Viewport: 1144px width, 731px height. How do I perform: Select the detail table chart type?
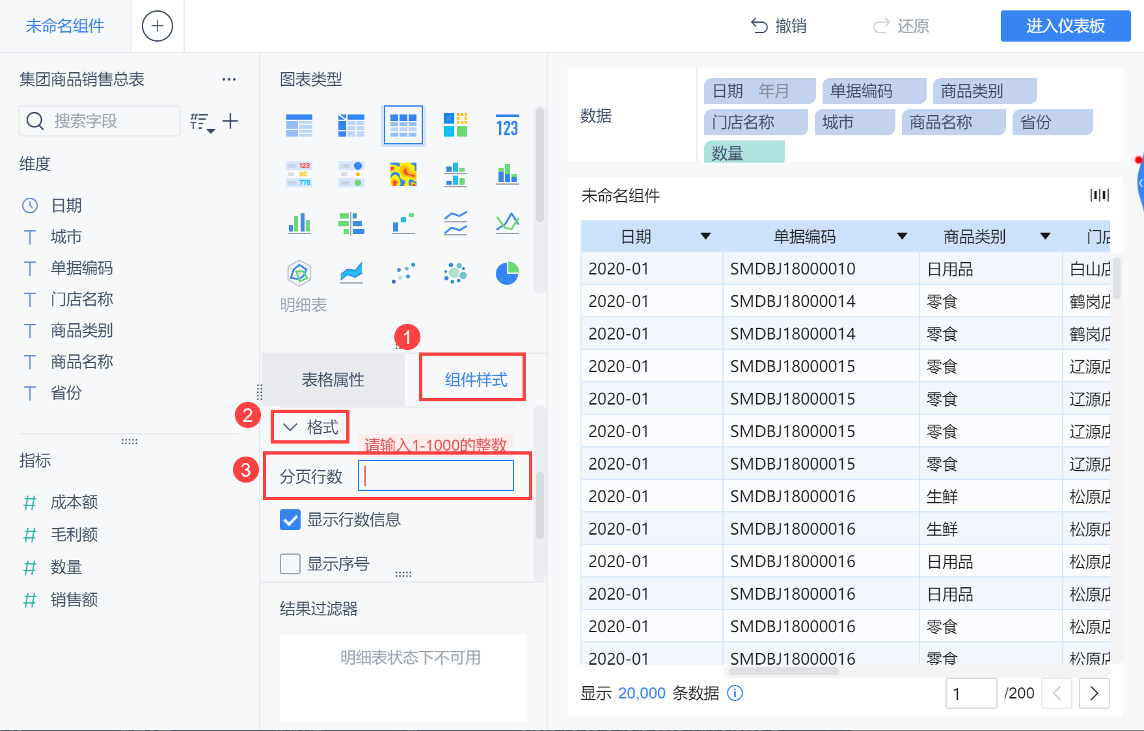(403, 125)
